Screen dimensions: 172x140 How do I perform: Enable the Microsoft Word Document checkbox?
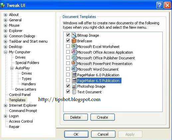68,69
